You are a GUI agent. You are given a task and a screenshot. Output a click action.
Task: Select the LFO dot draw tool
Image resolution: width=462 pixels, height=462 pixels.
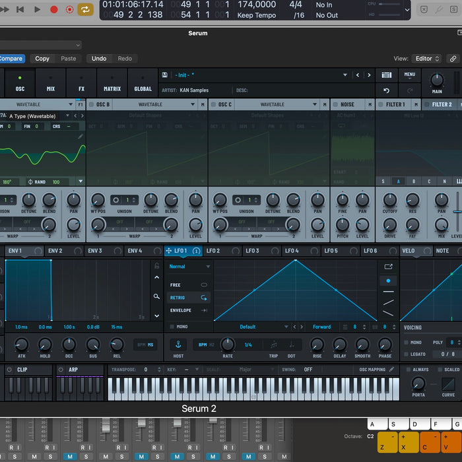[388, 280]
